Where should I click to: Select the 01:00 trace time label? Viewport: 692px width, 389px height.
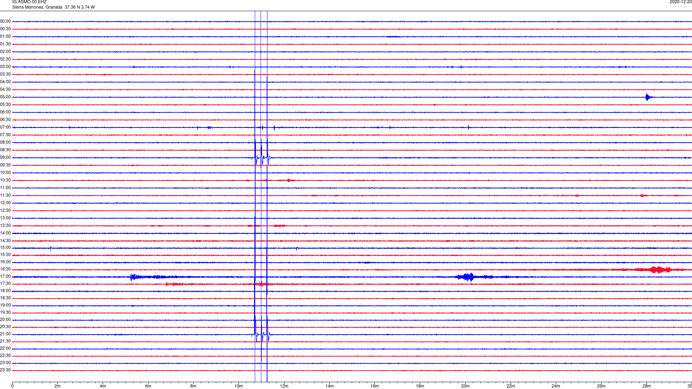pyautogui.click(x=5, y=37)
